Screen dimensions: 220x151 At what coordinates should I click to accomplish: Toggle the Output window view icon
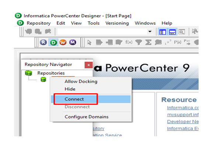pyautogui.click(x=172, y=32)
